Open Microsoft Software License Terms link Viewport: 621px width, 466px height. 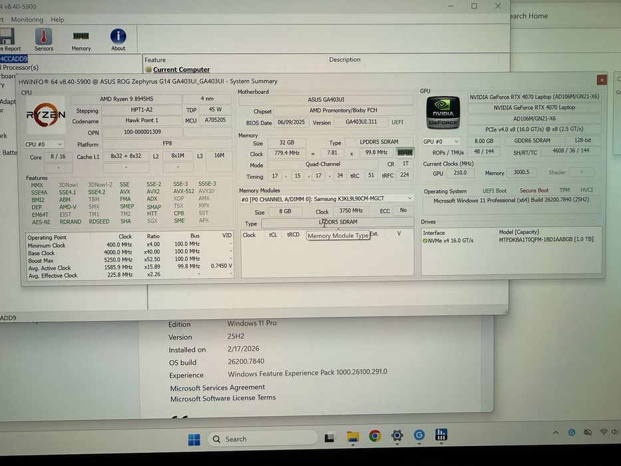pyautogui.click(x=223, y=398)
